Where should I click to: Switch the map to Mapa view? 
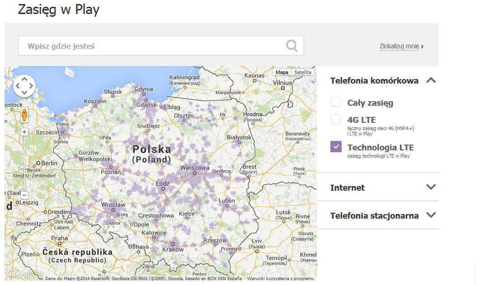click(282, 72)
